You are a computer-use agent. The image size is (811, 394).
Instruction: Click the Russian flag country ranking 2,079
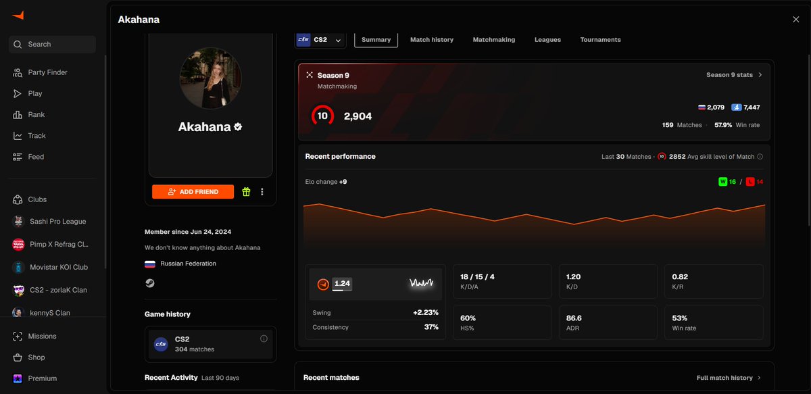tap(711, 107)
